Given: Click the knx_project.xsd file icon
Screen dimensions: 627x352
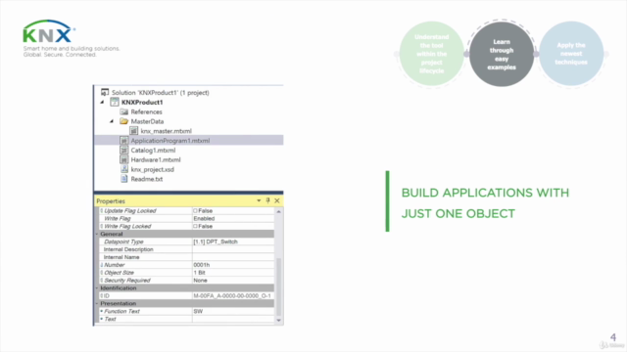Looking at the screenshot, I should pos(124,169).
